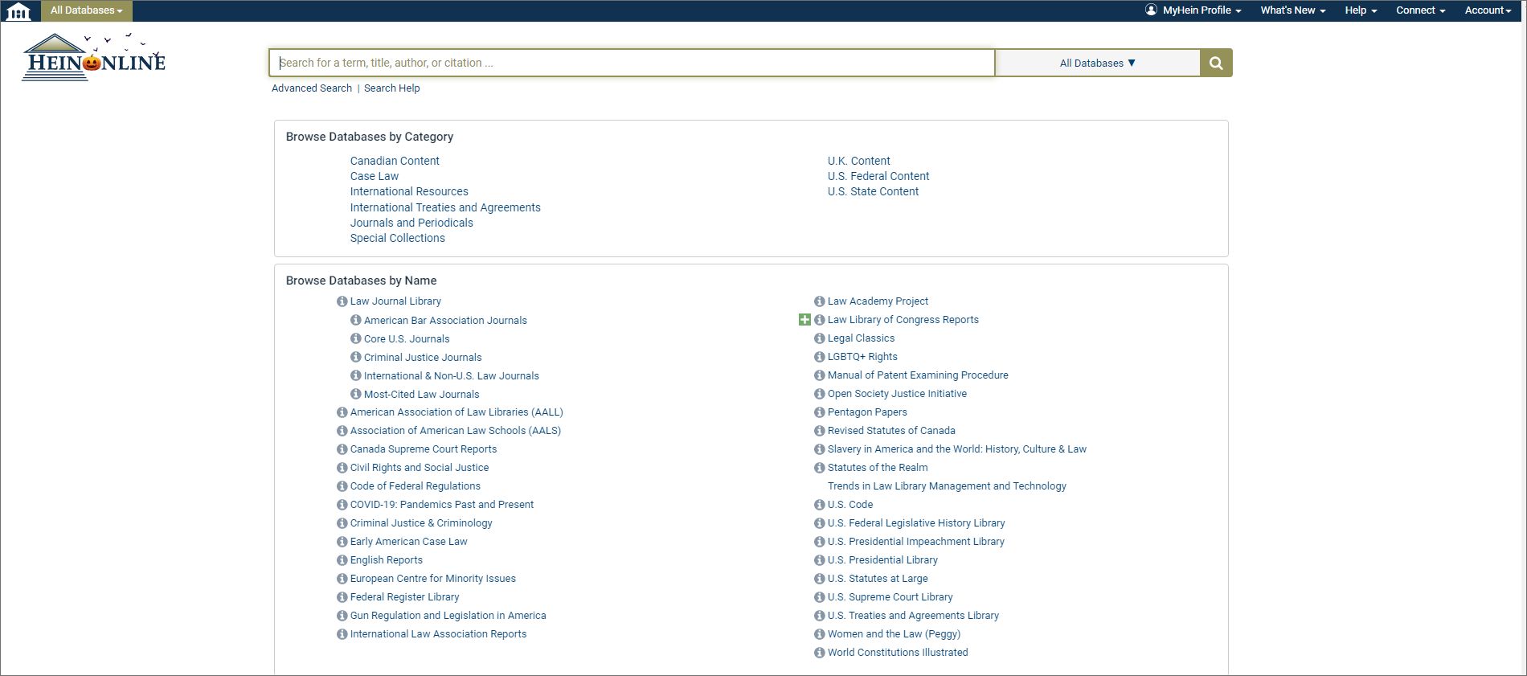The width and height of the screenshot is (1527, 676).
Task: Open info icon for U.S. Code
Action: tap(819, 505)
